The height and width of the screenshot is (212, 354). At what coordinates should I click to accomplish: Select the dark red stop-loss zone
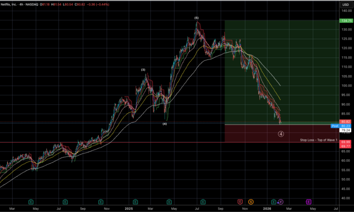(282, 133)
